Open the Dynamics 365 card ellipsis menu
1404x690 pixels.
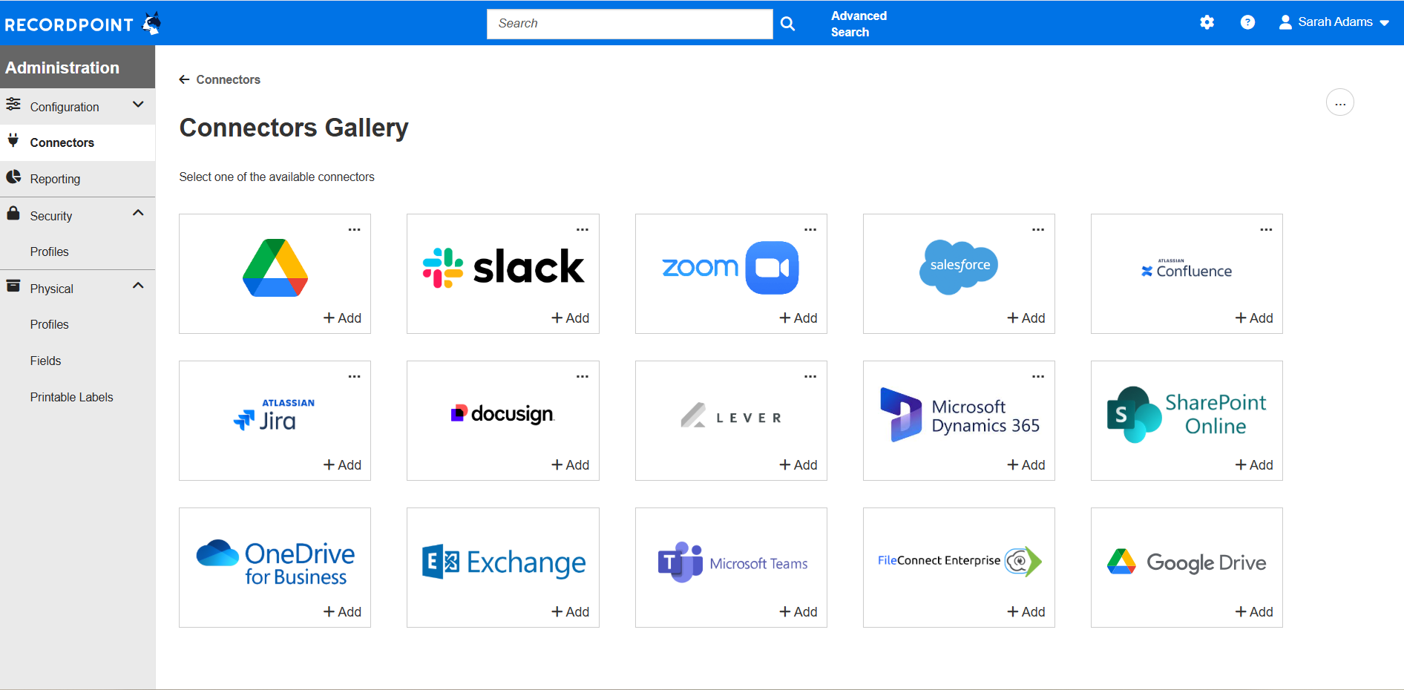[1038, 377]
